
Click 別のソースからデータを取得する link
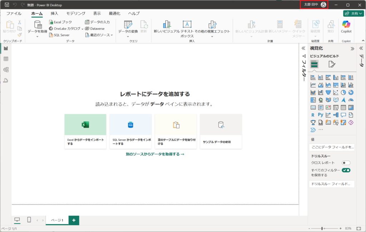(x=155, y=154)
